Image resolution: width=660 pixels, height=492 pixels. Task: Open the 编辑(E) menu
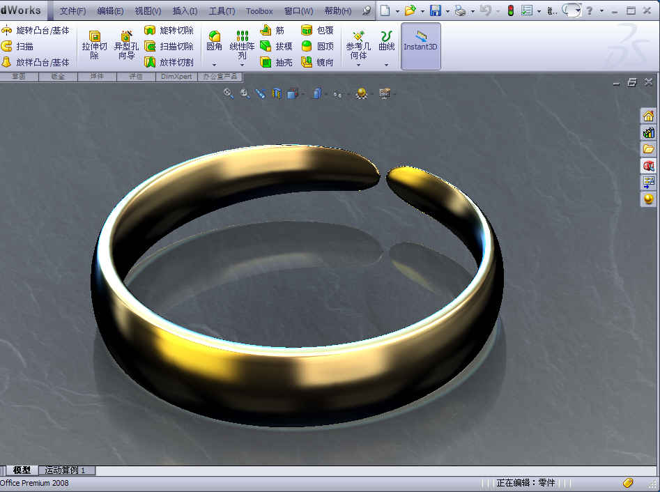[110, 11]
